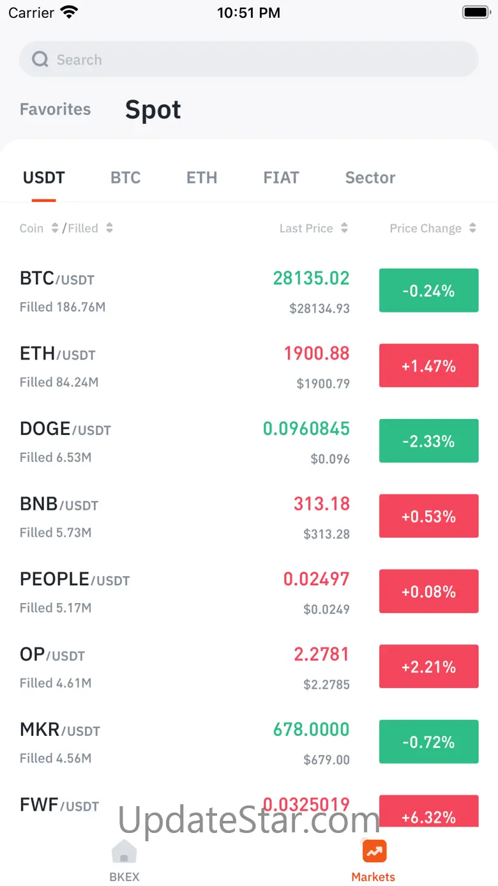Open the Markets chart icon
Viewport: 498px width, 886px height.
(x=374, y=851)
